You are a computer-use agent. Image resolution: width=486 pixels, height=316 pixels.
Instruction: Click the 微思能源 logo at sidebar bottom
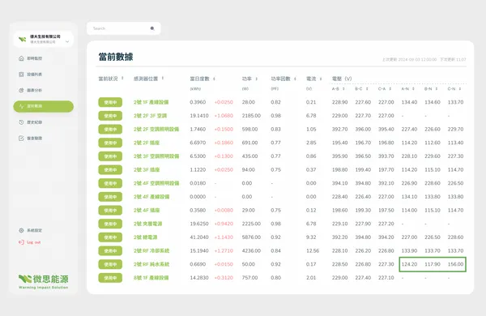(44, 281)
